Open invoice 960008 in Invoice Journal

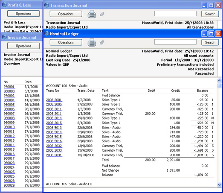tap(9, 118)
